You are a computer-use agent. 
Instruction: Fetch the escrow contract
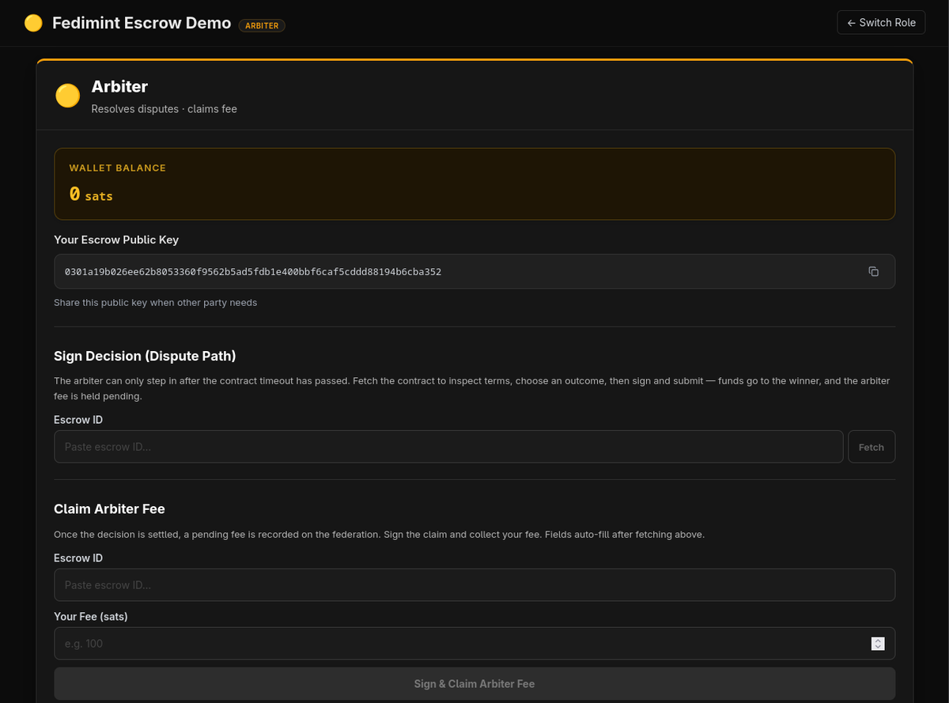pos(871,447)
